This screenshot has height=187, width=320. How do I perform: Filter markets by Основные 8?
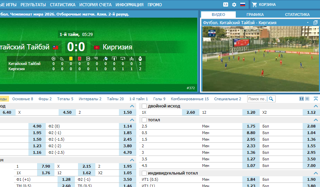point(23,99)
